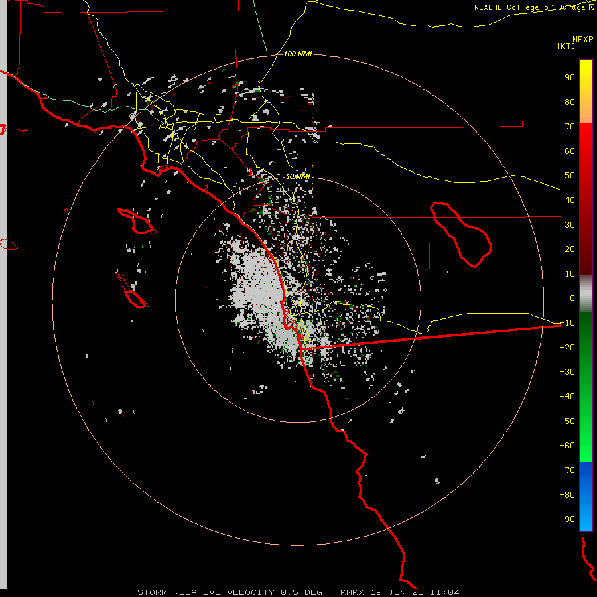The width and height of the screenshot is (597, 597).
Task: Click the KNKX station identifier text
Action: pos(352,592)
